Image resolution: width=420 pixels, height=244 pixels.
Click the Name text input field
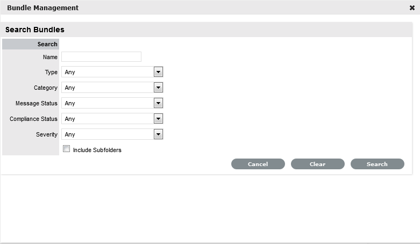tap(101, 57)
